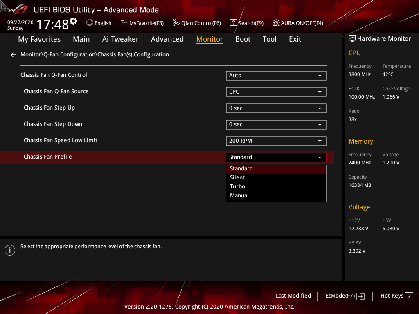419x314 pixels.
Task: Click the EzMode exit arrow icon
Action: click(360, 296)
